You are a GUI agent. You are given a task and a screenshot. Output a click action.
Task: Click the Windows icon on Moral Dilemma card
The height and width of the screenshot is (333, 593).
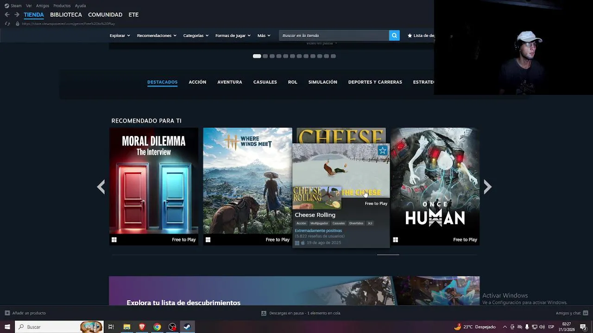[114, 240]
